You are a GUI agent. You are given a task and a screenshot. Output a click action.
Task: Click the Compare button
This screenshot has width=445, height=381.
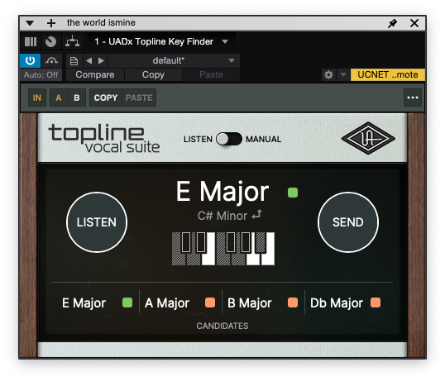coord(95,75)
